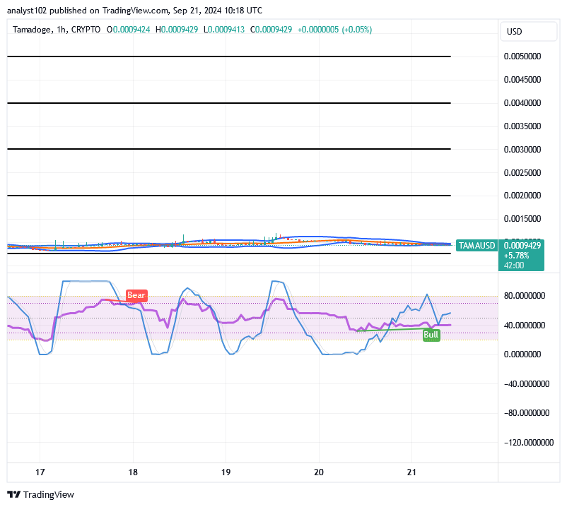Click the TAMAUSD symbol tag on the price axis
The image size is (567, 507).
pos(476,246)
